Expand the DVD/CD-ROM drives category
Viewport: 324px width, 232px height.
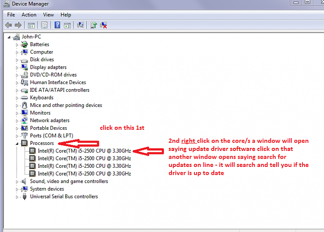(x=17, y=75)
